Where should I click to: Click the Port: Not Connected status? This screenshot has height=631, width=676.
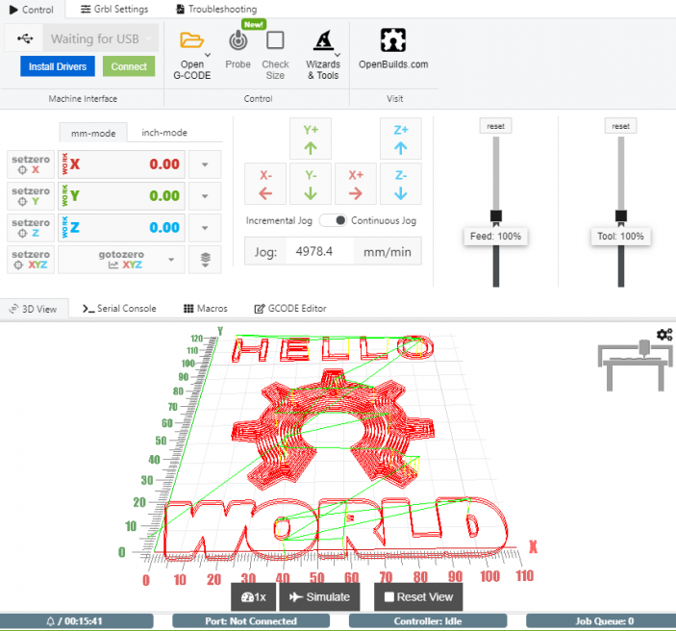pyautogui.click(x=251, y=621)
